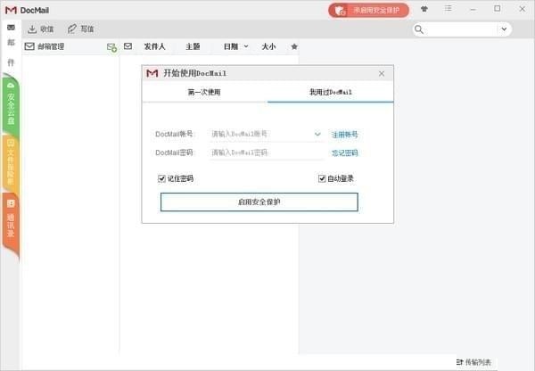The image size is (535, 371).
Task: Open the 安全云盘 green sidebar tab
Action: (x=11, y=104)
